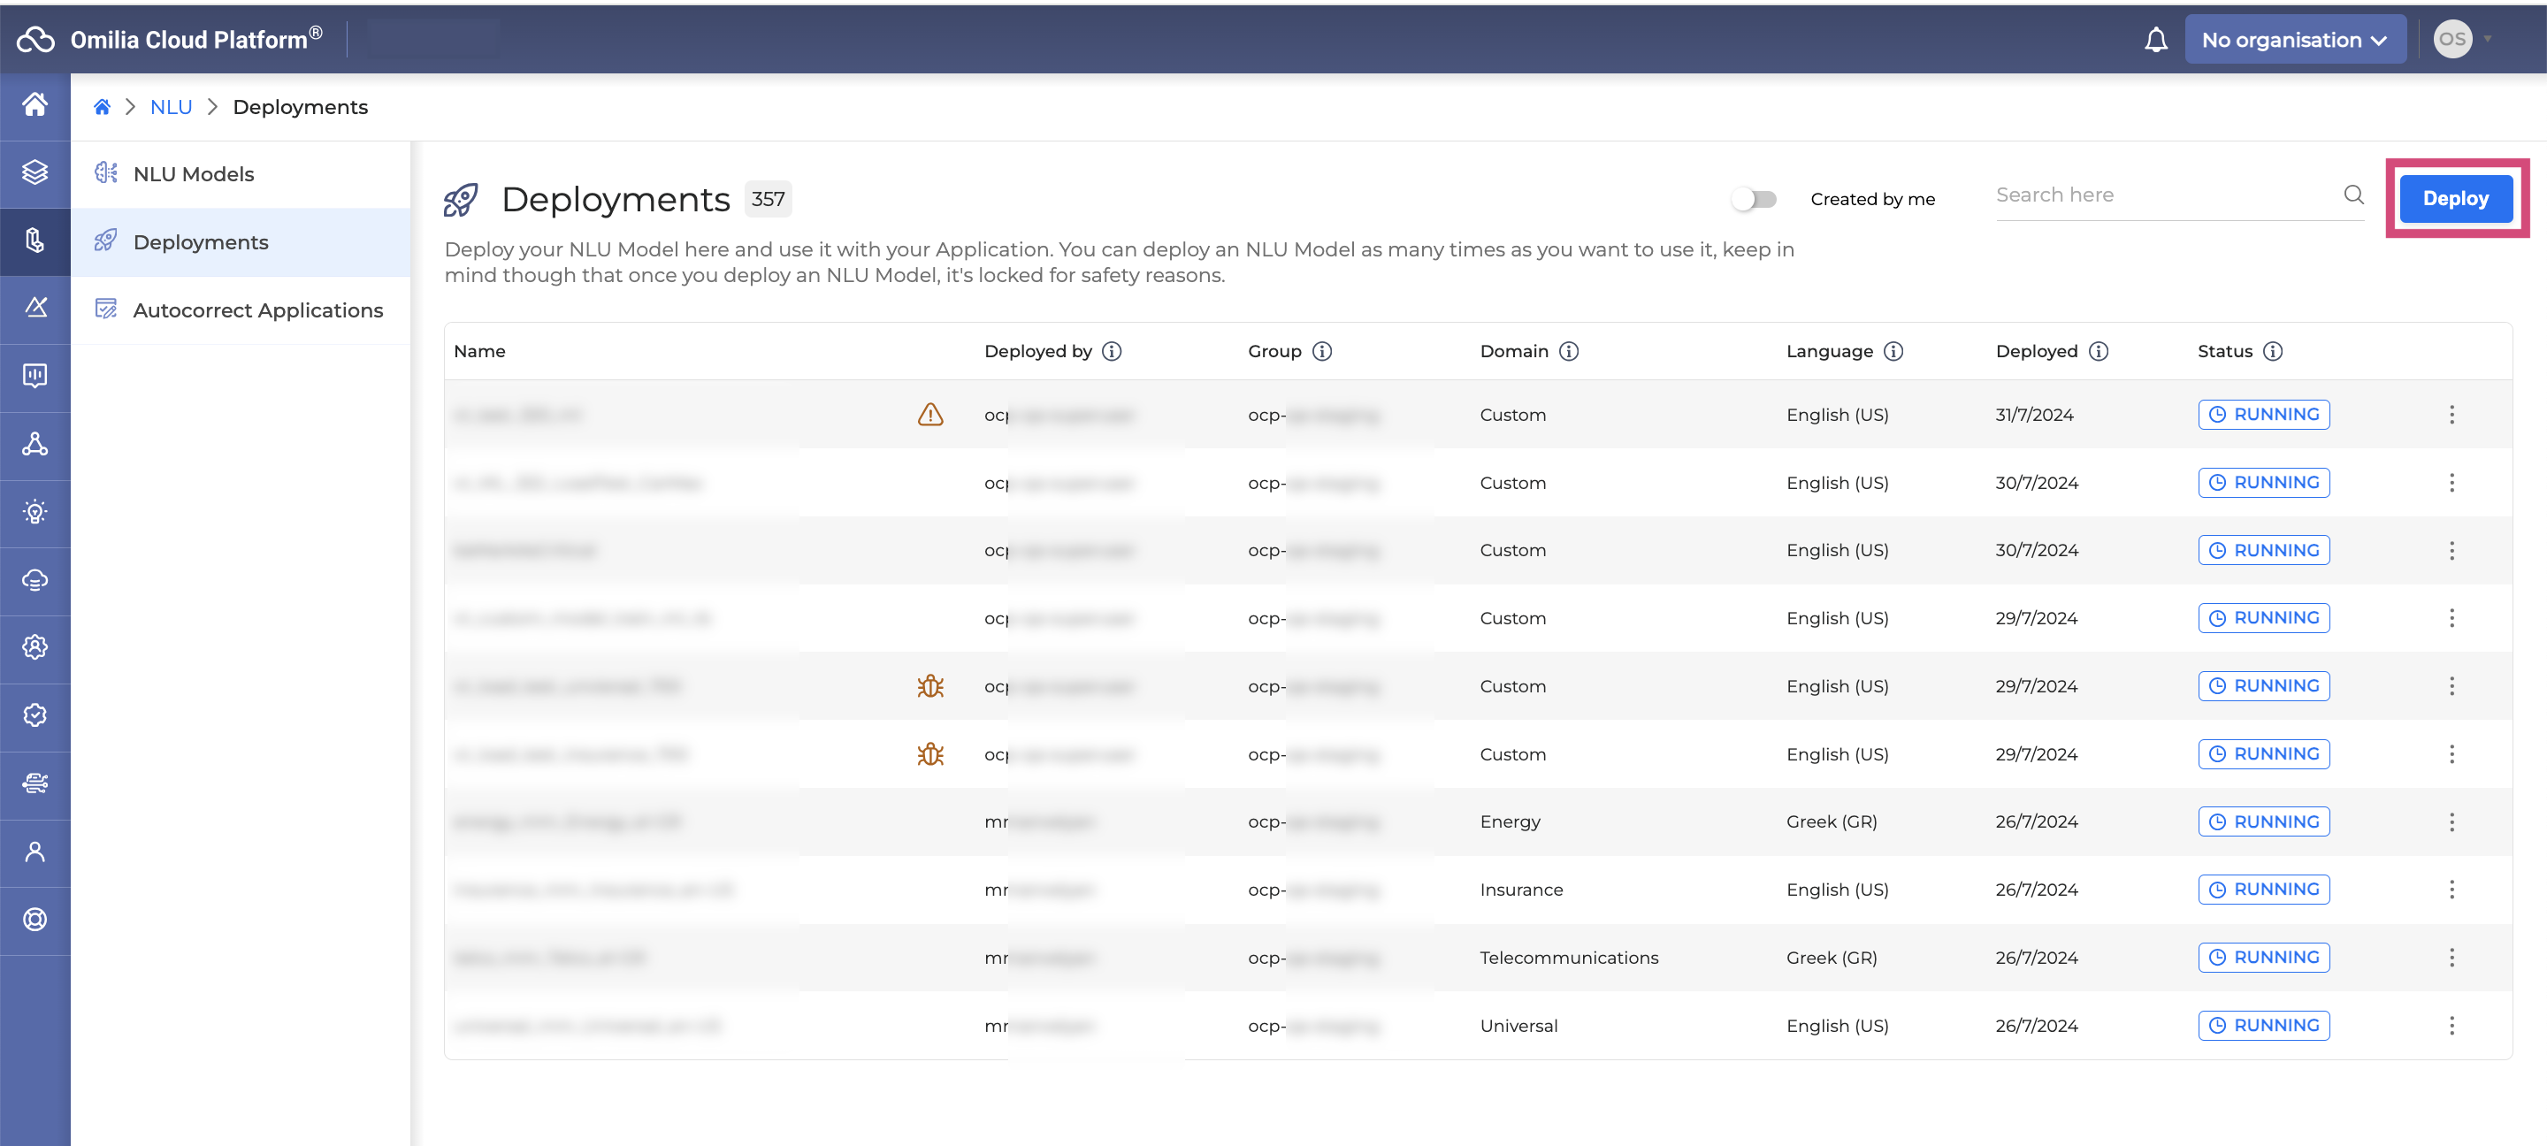Open the lifebuoy support icon in left rail
This screenshot has height=1146, width=2547.
[34, 920]
